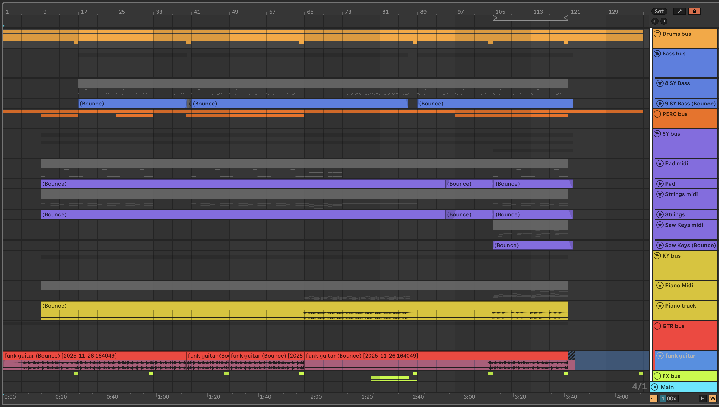The image size is (719, 407).
Task: Unfold the Strings audio track
Action: (x=660, y=214)
